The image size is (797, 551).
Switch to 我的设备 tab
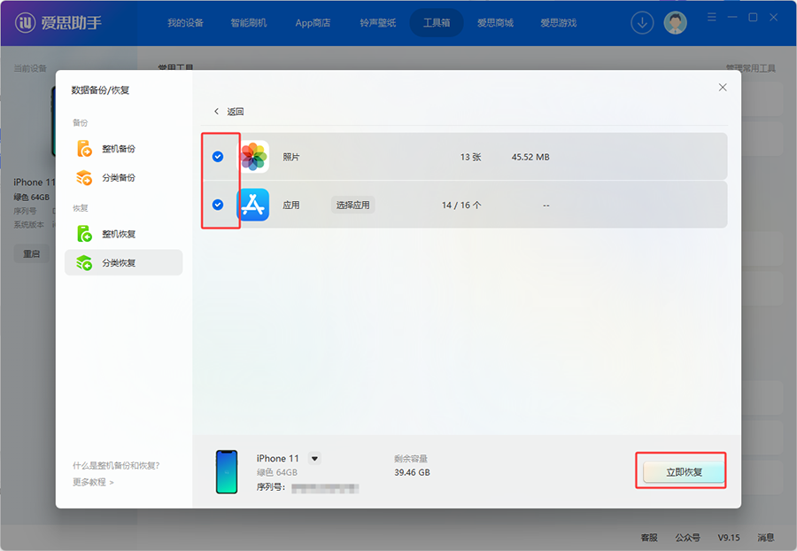pyautogui.click(x=186, y=23)
